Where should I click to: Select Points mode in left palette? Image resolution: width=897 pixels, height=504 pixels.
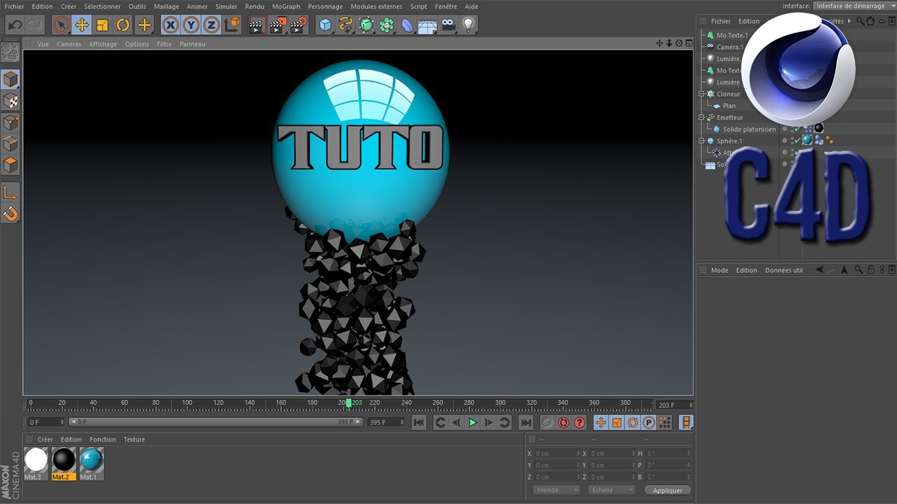click(x=11, y=122)
